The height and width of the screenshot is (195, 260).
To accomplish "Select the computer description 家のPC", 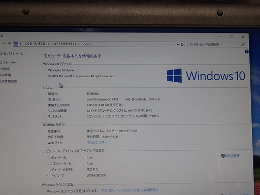I will (92, 169).
